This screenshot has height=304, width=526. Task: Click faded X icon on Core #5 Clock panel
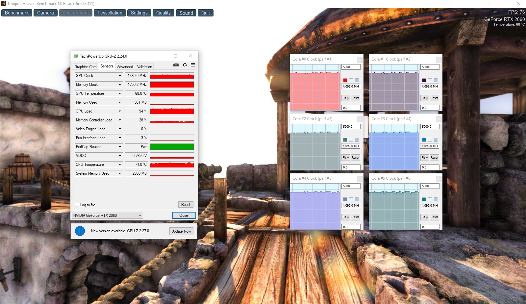439,179
